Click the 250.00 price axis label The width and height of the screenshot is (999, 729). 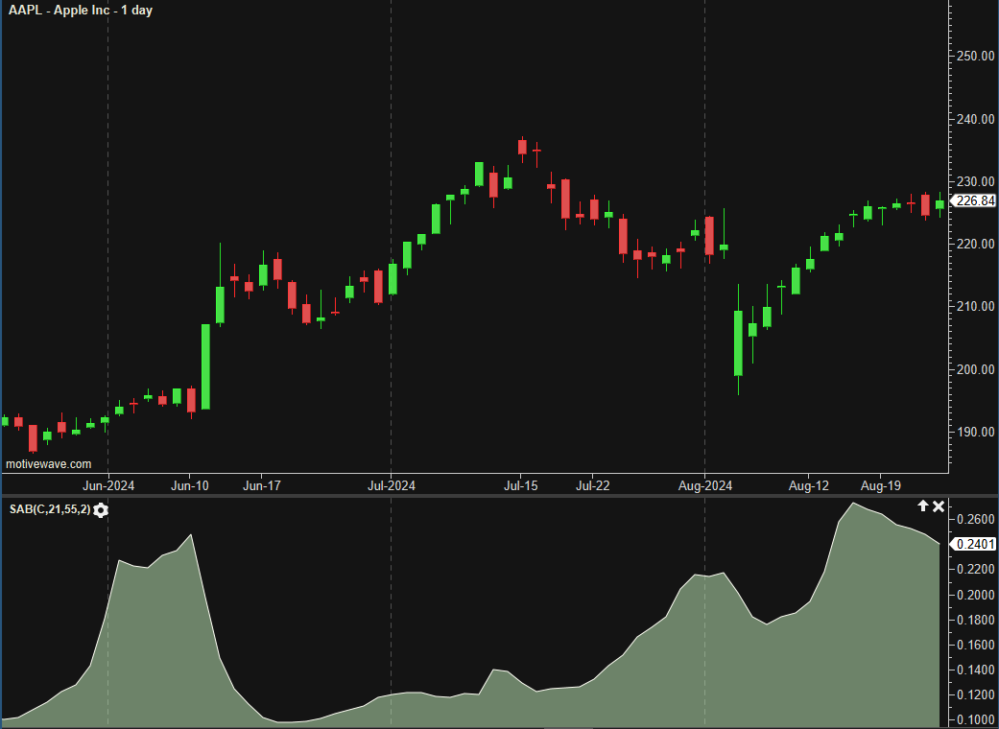974,57
